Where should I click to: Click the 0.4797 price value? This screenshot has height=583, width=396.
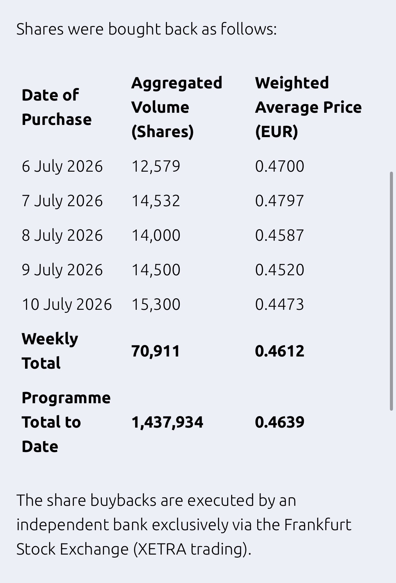click(x=280, y=201)
